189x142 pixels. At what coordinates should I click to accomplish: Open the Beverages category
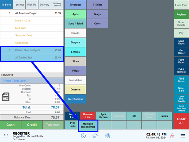76,5
